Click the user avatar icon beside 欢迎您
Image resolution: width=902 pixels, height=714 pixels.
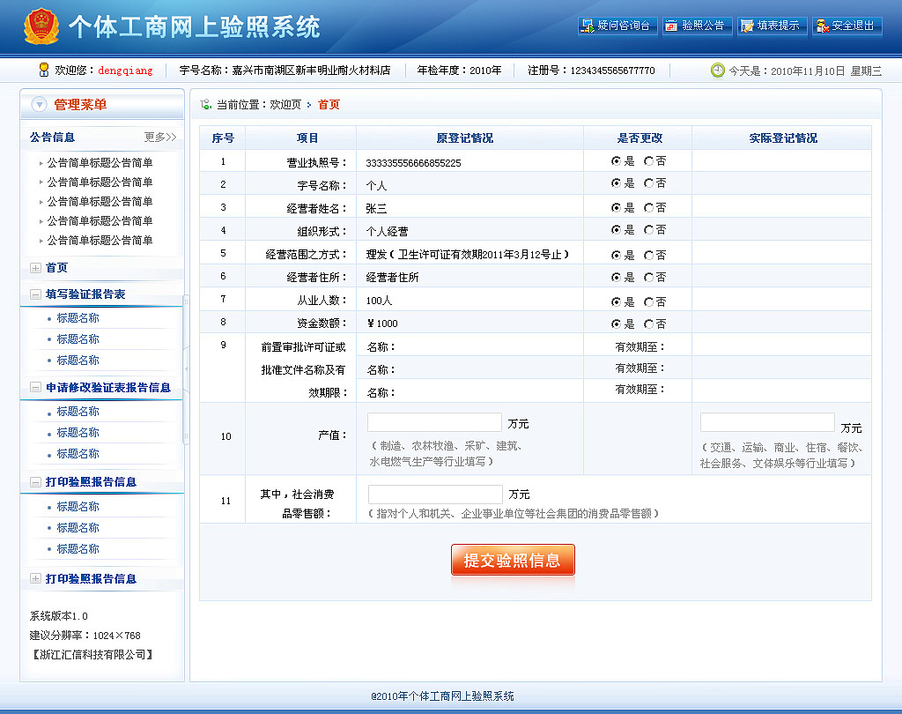click(x=44, y=70)
